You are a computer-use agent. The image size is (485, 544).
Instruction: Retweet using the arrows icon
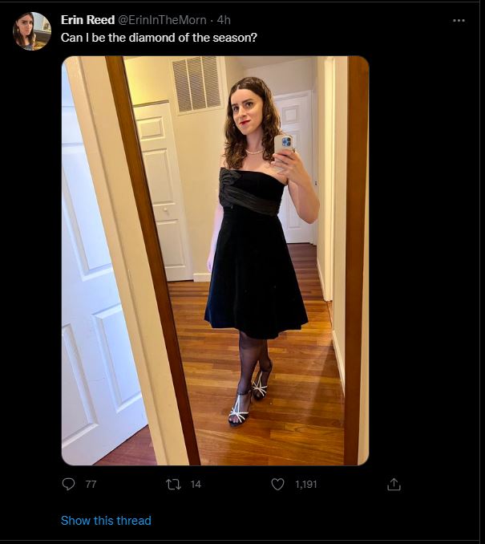click(x=173, y=484)
